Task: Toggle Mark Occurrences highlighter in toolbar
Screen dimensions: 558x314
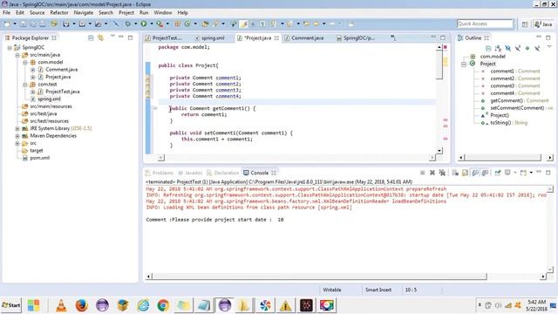Action: tap(243, 24)
